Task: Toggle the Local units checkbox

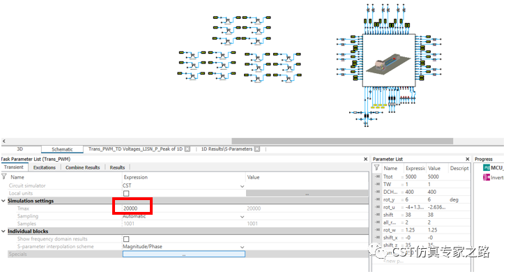Action: (x=126, y=193)
